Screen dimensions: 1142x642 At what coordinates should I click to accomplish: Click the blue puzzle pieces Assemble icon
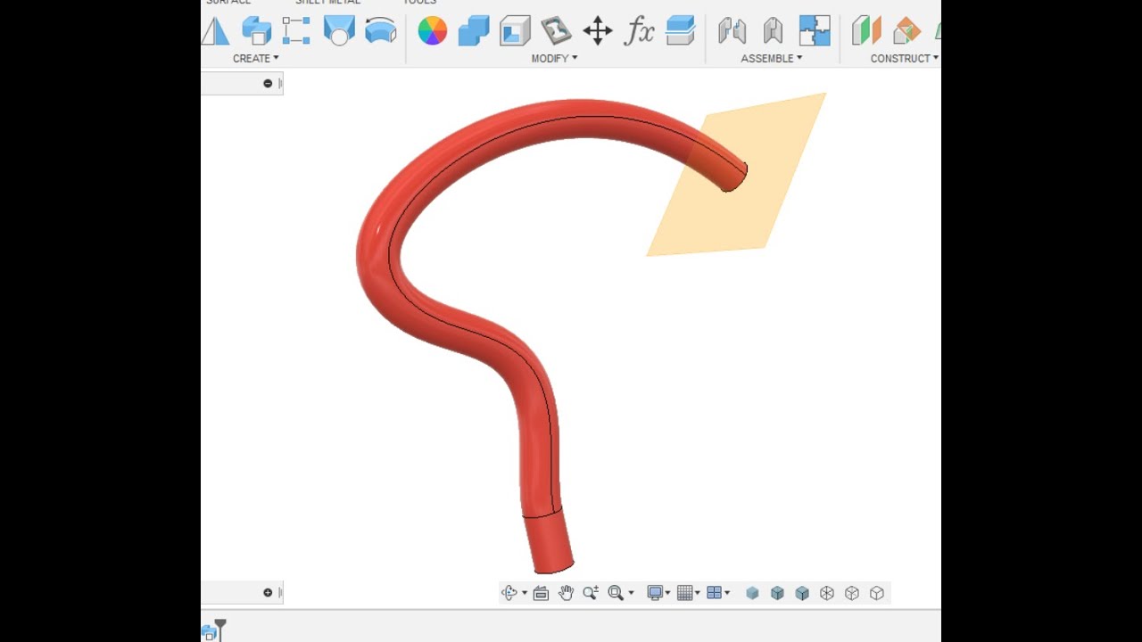[815, 31]
